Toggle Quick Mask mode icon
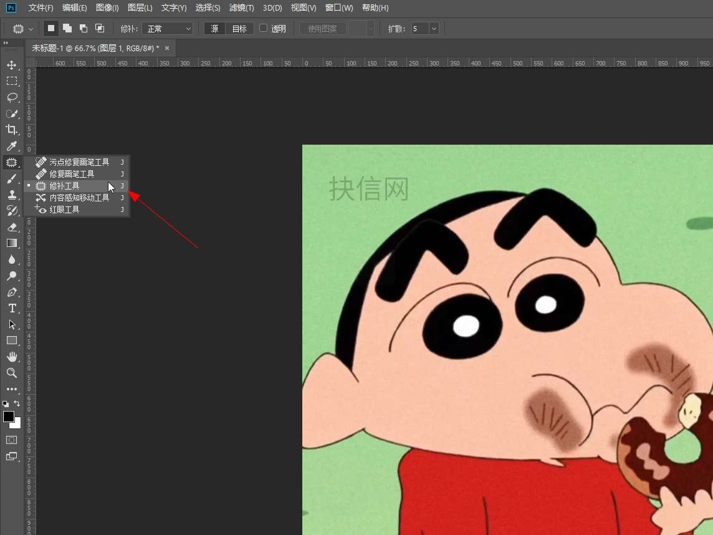713x535 pixels. click(x=11, y=440)
